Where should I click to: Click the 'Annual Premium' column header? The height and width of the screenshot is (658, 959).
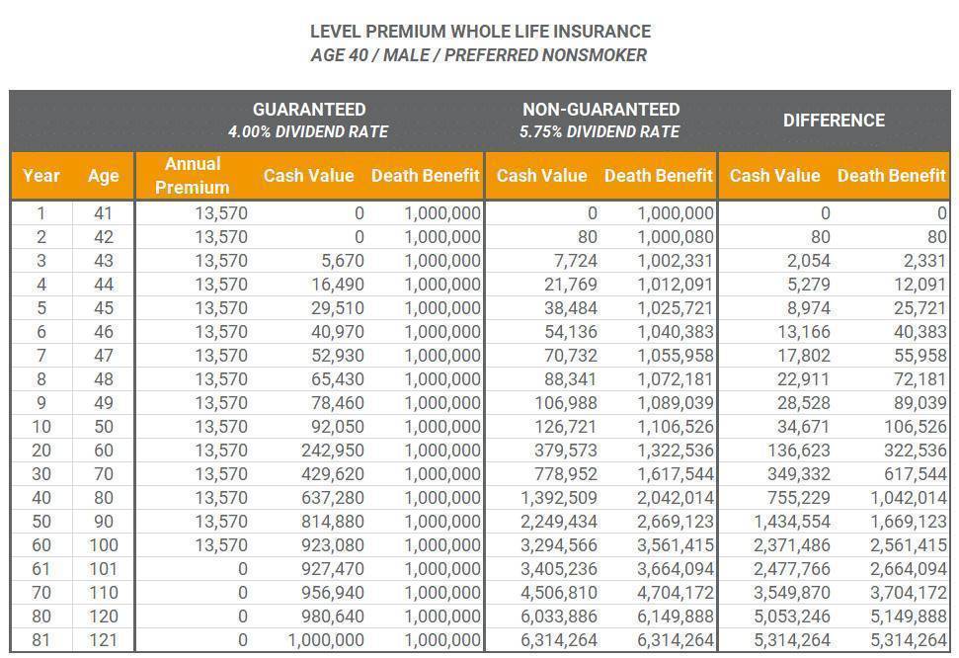pos(193,176)
